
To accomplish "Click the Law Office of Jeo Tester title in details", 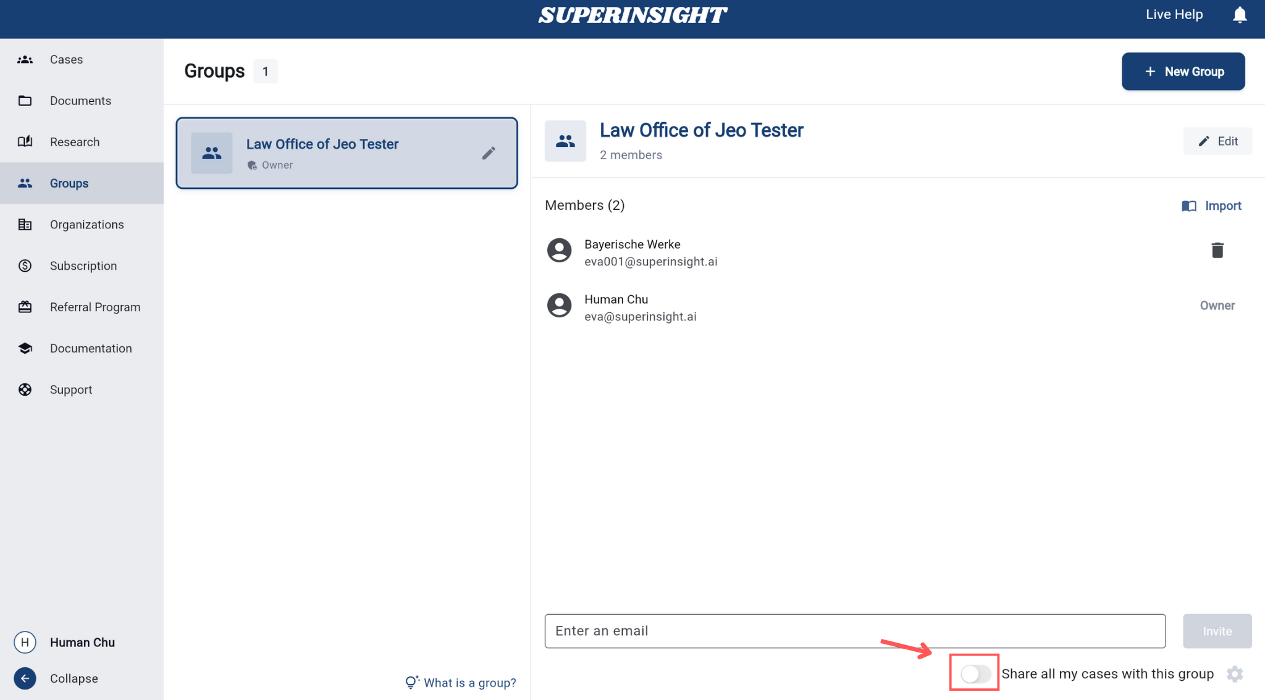I will [x=701, y=130].
